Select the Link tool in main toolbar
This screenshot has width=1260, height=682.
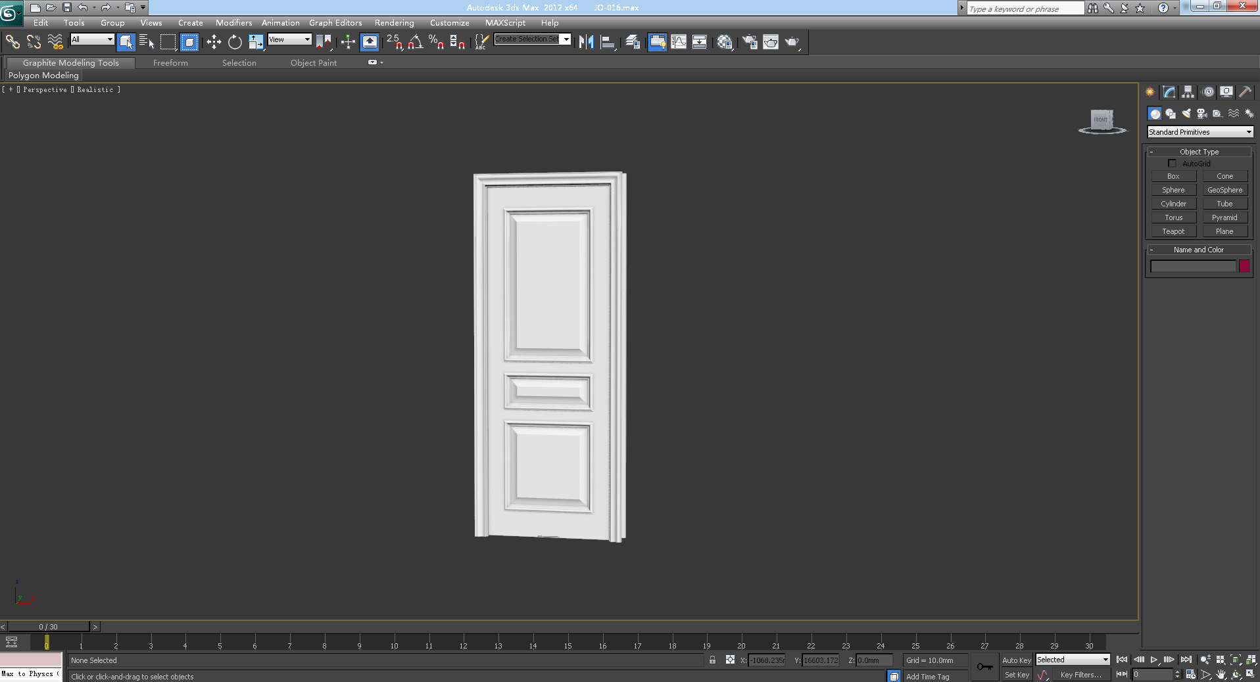point(12,42)
